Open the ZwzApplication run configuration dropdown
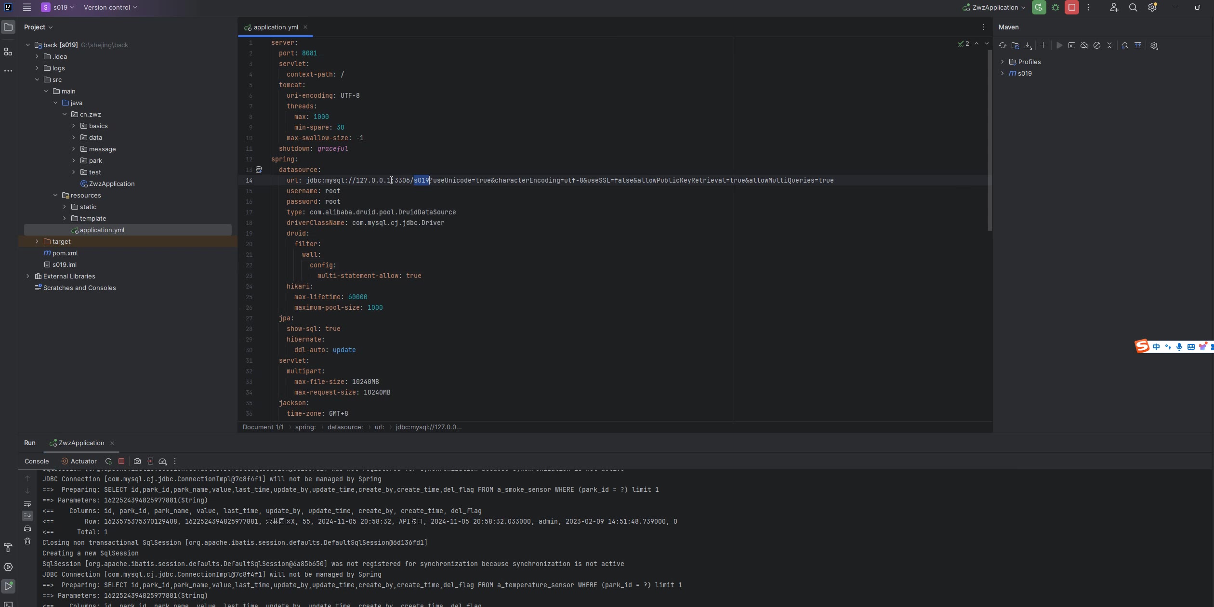1214x607 pixels. pyautogui.click(x=995, y=7)
